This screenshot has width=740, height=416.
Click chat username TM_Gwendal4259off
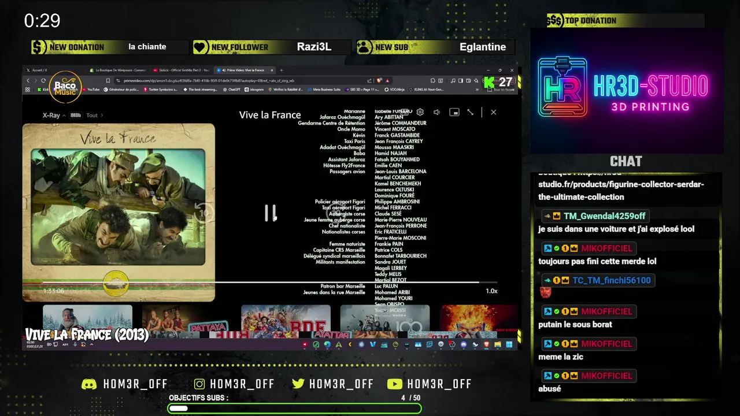(x=604, y=216)
